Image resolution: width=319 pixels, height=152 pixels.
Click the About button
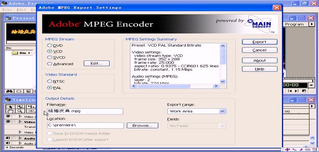pos(260,60)
